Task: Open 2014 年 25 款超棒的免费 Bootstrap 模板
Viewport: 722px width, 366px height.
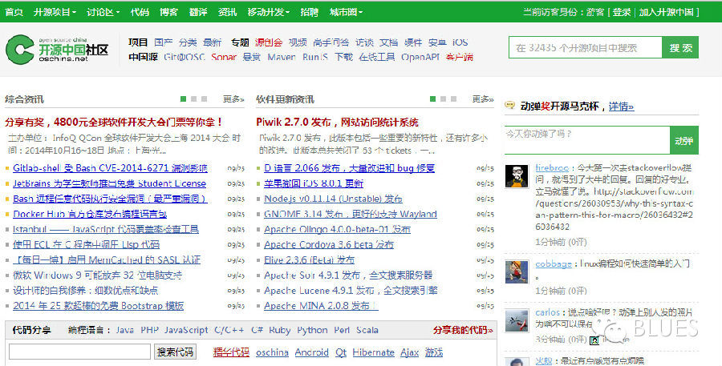Action: coord(98,306)
